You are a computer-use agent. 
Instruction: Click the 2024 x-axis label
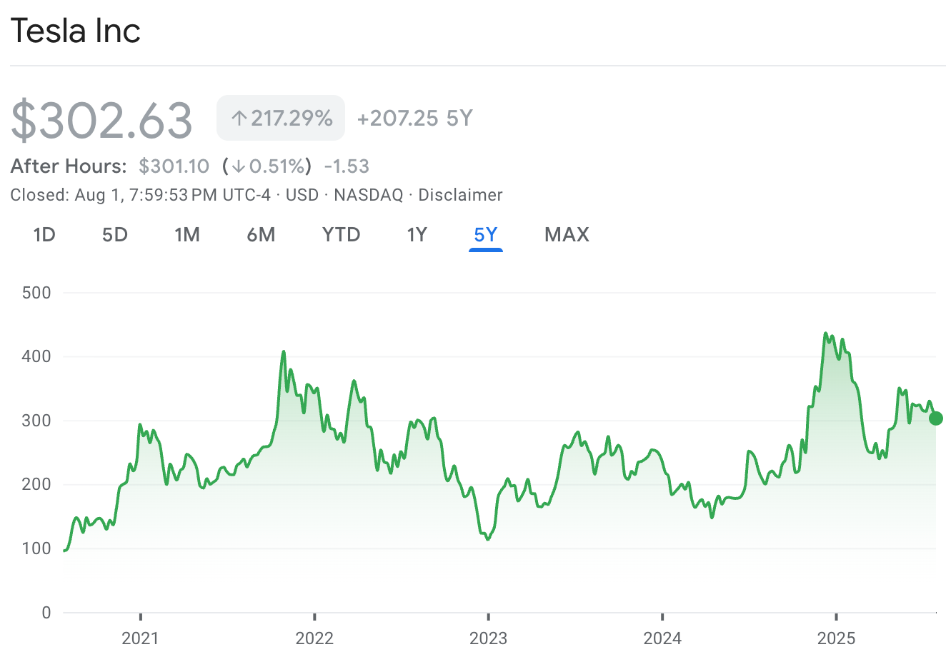(x=662, y=638)
